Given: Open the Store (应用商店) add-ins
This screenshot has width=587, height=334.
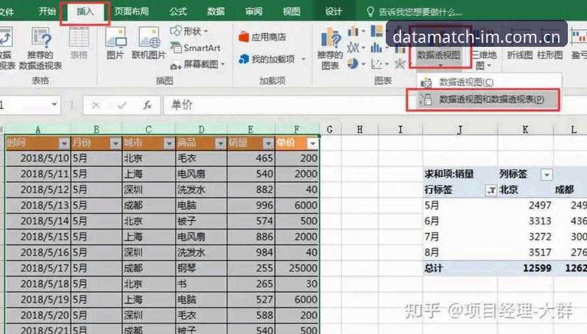Looking at the screenshot, I should [x=263, y=37].
